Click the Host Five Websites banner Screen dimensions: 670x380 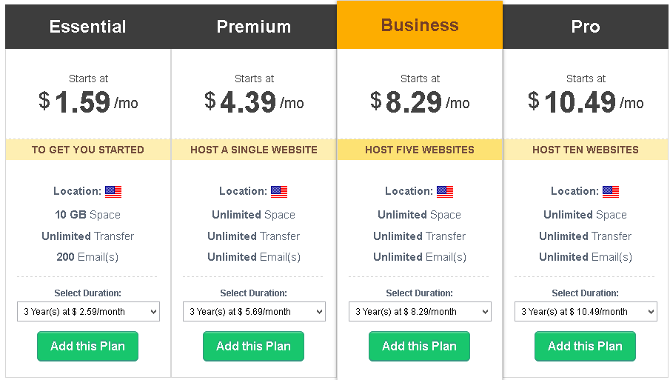[420, 150]
